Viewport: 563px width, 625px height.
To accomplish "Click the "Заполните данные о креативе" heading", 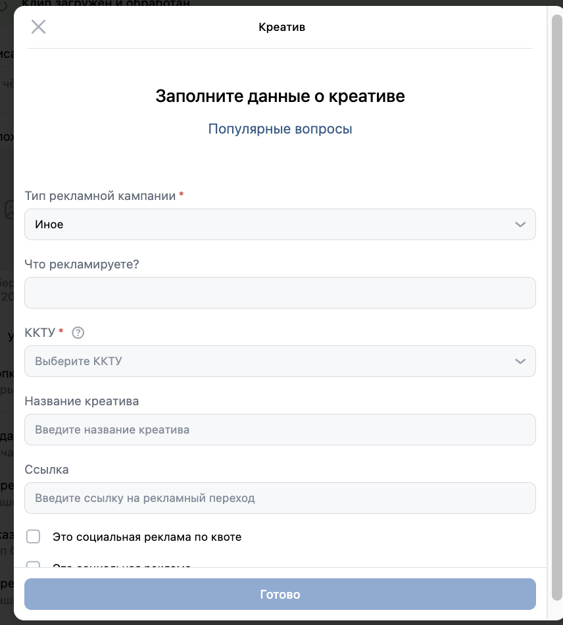I will pos(280,96).
